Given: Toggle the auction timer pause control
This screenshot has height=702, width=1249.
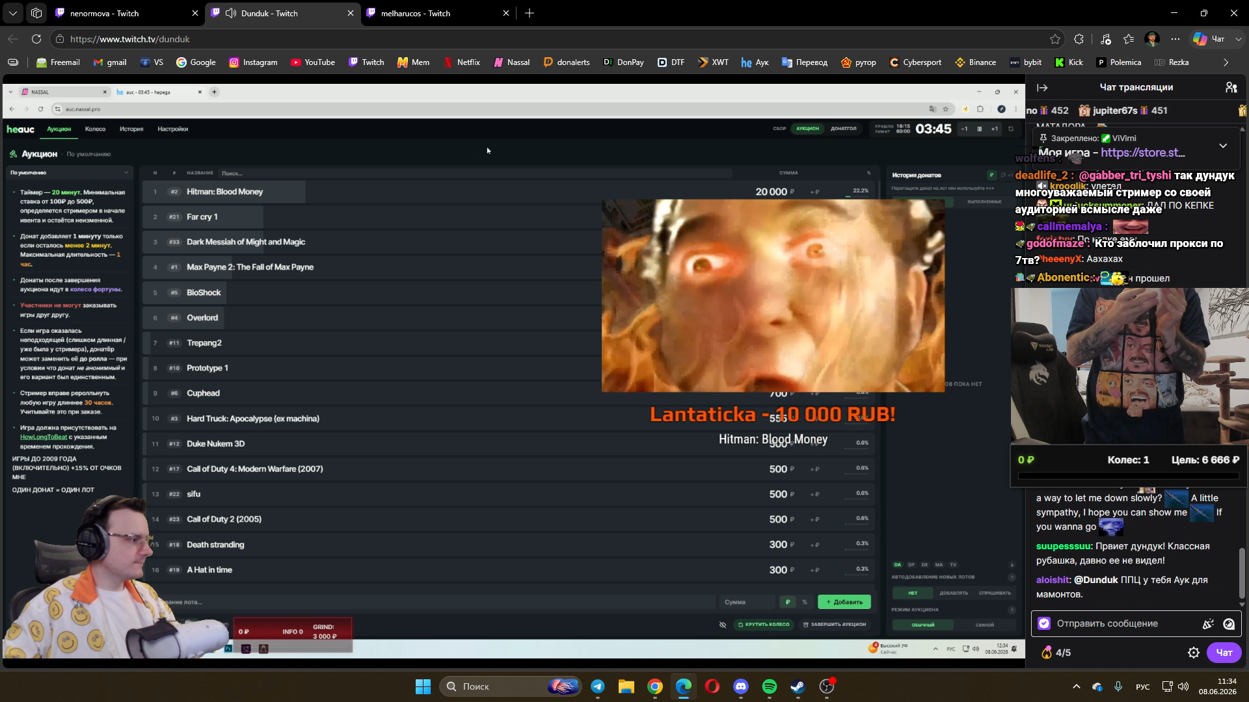Looking at the screenshot, I should click(980, 129).
